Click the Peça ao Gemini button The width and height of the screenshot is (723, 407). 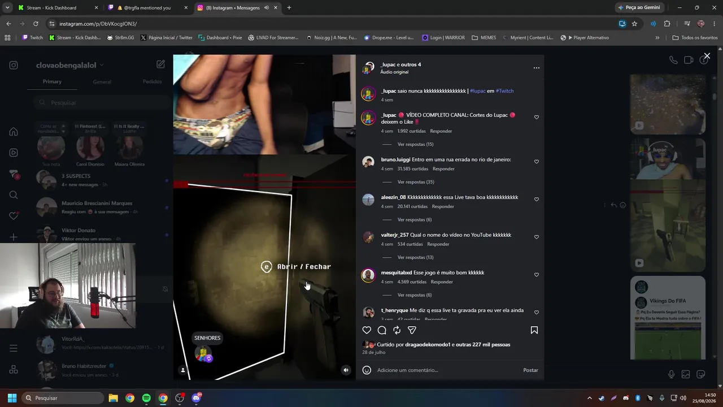pos(639,8)
